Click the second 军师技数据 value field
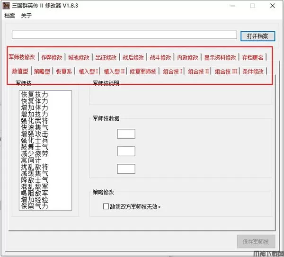Image resolution: width=284 pixels, height=257 pixels. tap(126, 151)
